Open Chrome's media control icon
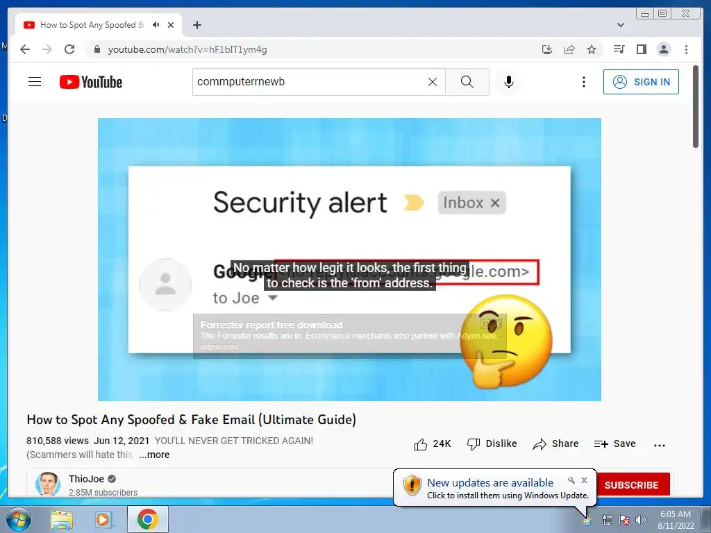711x533 pixels. point(619,49)
